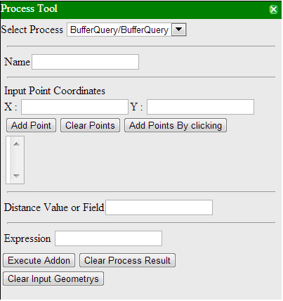Click the Add Point button
The width and height of the screenshot is (283, 301).
[31, 125]
